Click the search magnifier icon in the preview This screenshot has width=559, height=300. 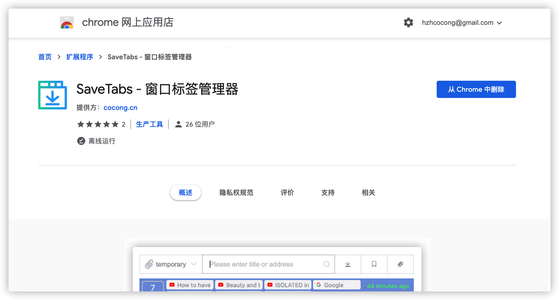[x=326, y=264]
